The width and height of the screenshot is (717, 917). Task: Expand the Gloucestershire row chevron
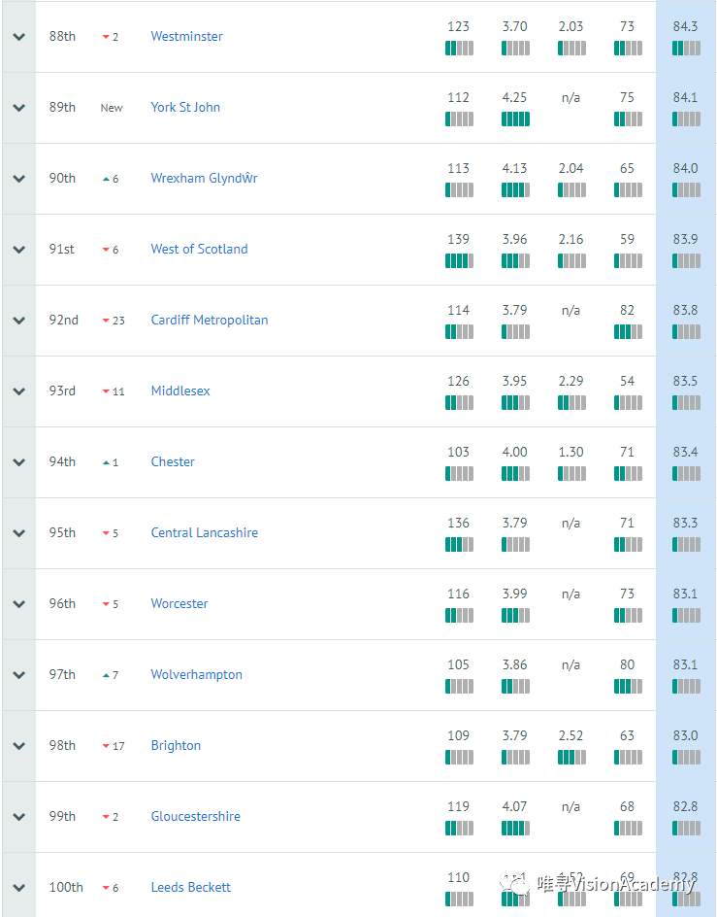[x=19, y=816]
